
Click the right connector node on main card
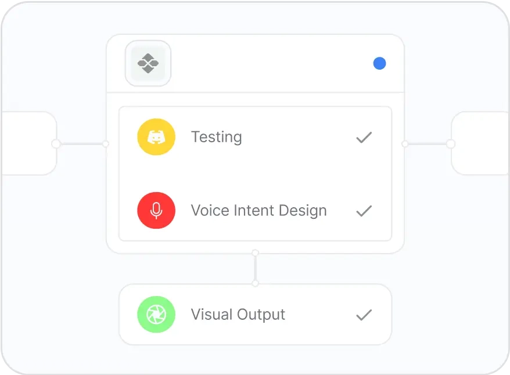pos(404,144)
